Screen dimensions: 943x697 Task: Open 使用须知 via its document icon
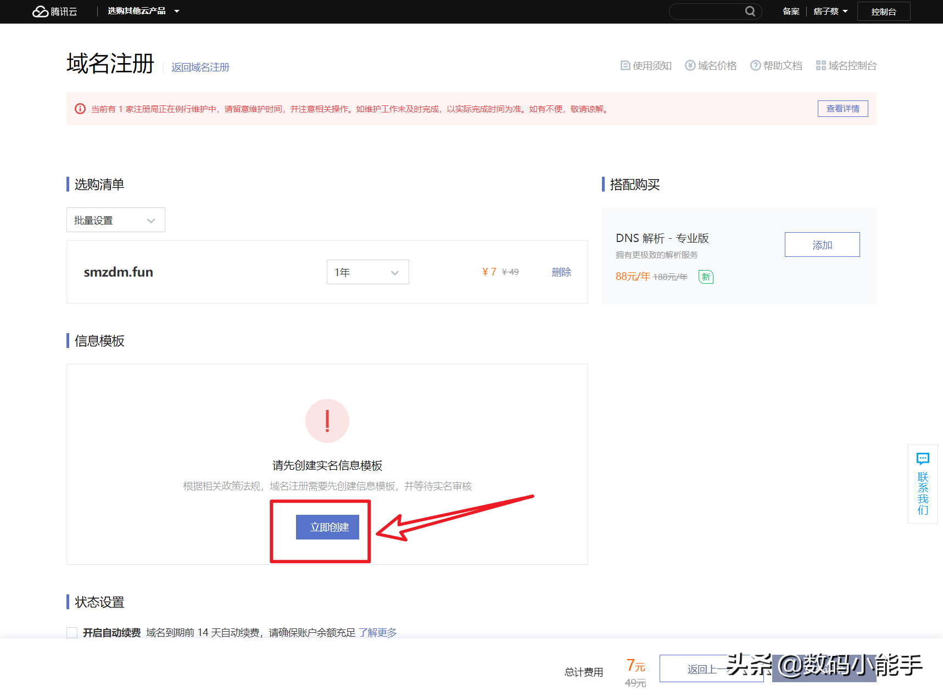[626, 65]
